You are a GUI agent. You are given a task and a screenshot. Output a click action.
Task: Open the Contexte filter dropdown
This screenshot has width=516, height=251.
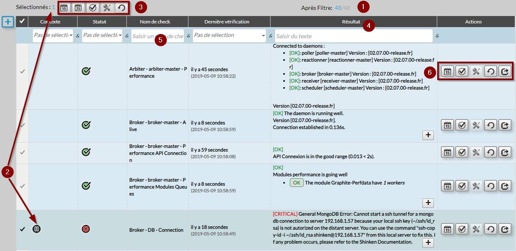(x=53, y=36)
